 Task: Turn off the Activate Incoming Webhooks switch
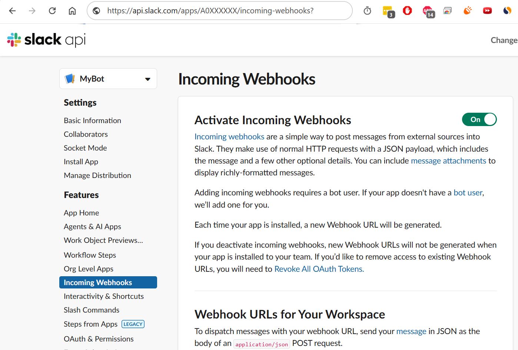pos(479,119)
